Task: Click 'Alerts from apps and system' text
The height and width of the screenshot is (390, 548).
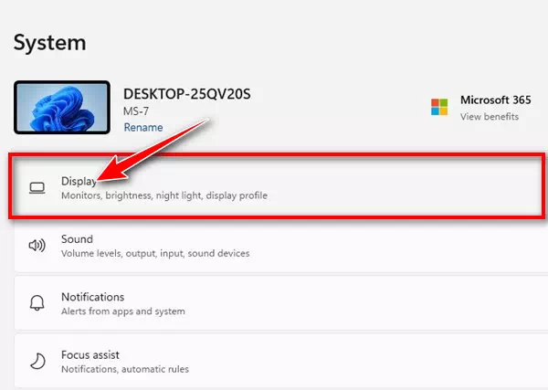Action: tap(123, 311)
